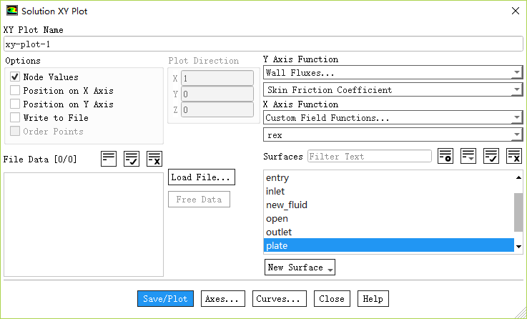Open Wall Fluxes Y axis dropdown
This screenshot has height=319, width=527.
point(393,73)
